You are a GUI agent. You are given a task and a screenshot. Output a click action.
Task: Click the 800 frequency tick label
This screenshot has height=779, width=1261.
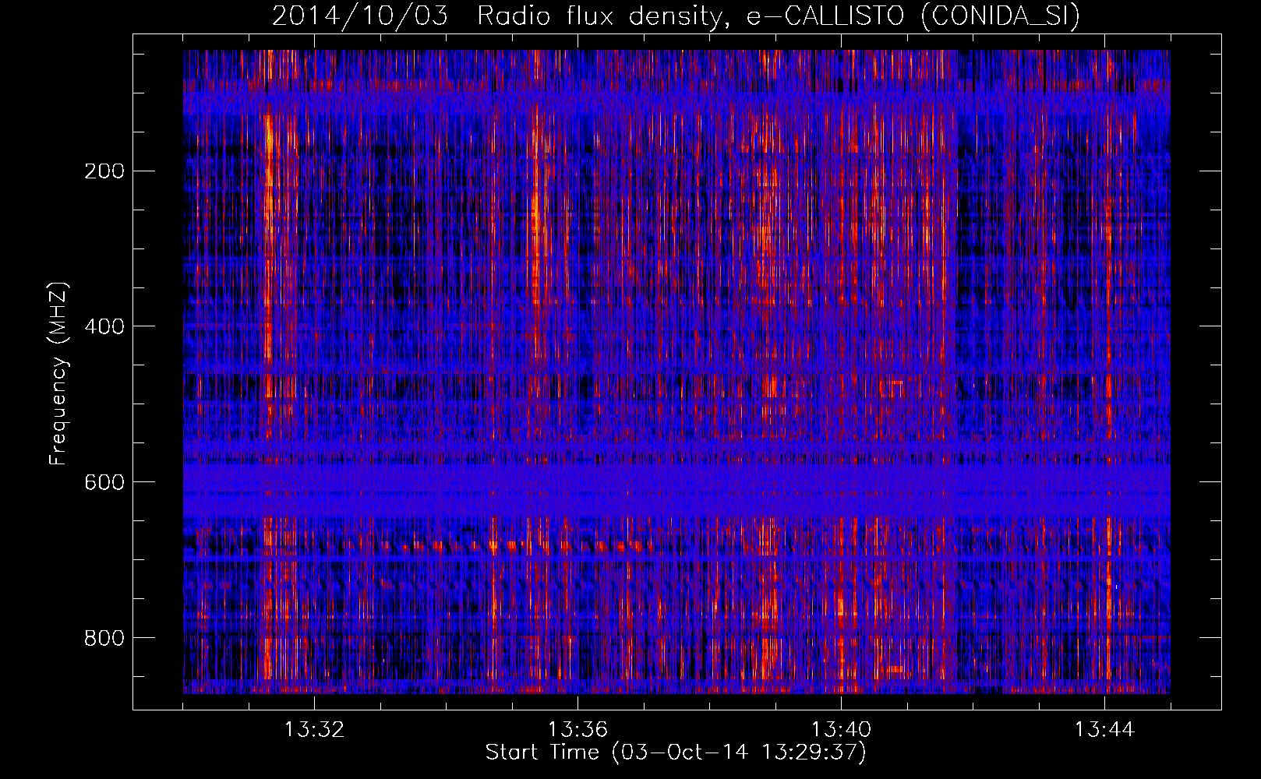[x=104, y=638]
